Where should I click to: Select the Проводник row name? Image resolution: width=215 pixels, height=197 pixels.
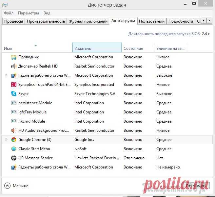coord(29,57)
